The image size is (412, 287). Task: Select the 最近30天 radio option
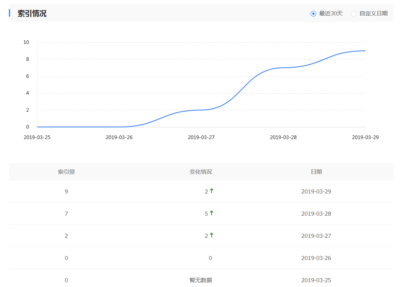click(313, 13)
